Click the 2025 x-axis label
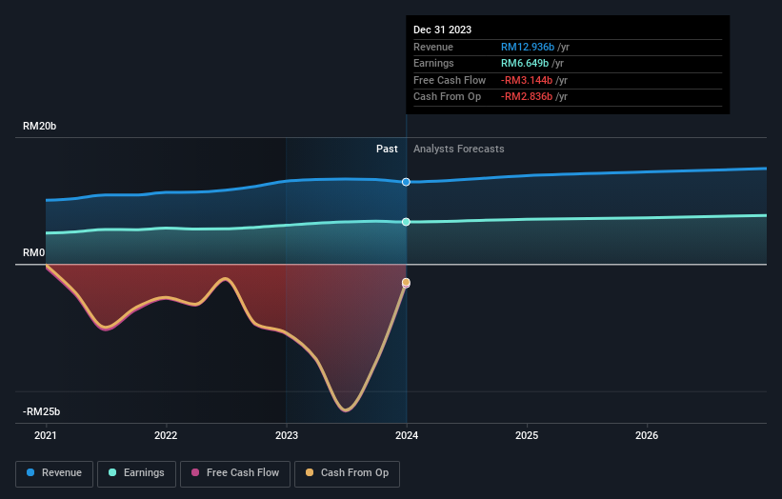782x499 pixels. click(527, 436)
